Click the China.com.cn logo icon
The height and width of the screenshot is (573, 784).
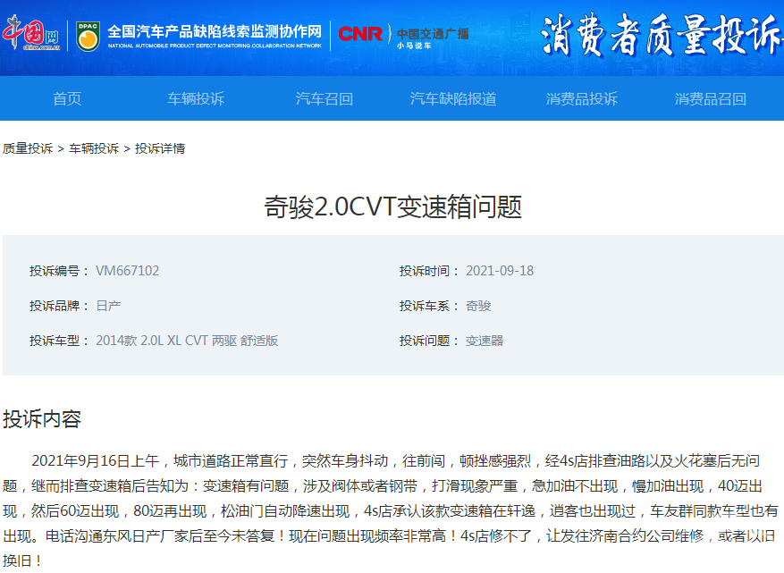[31, 33]
